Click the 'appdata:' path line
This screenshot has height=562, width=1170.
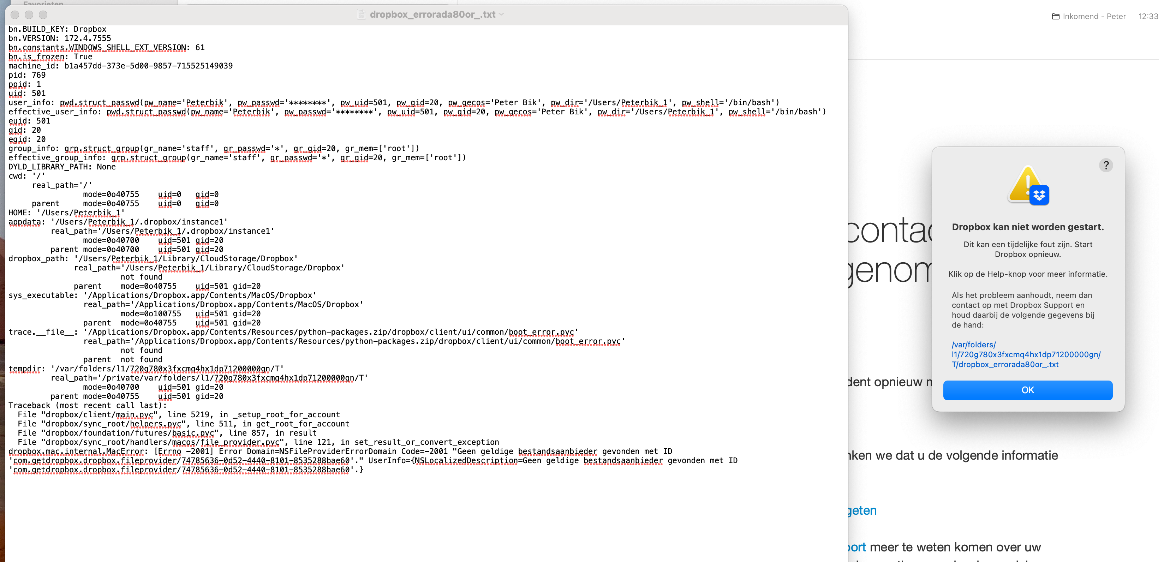118,222
